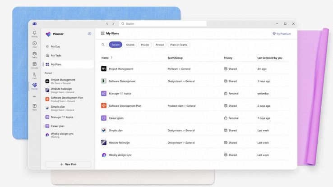
Task: Open pinned Website Redesign plan
Action: click(68, 90)
